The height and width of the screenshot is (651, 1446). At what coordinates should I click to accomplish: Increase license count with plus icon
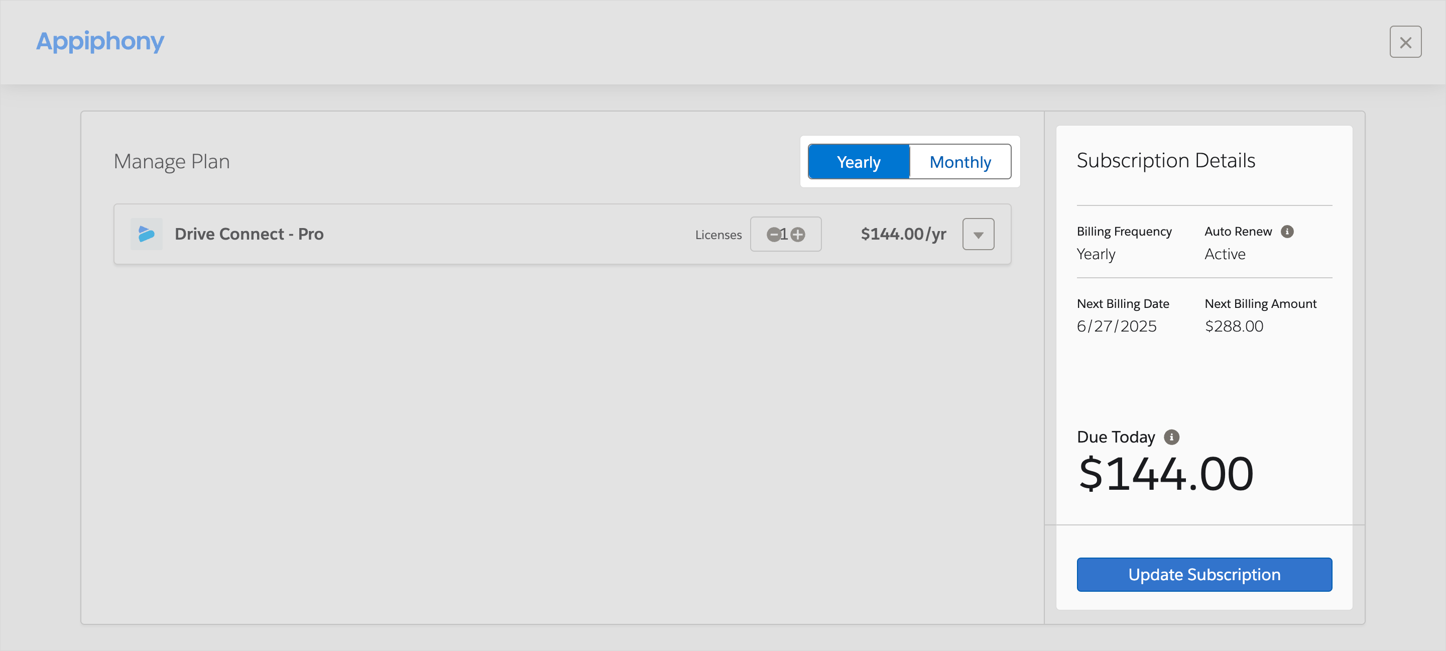point(798,234)
